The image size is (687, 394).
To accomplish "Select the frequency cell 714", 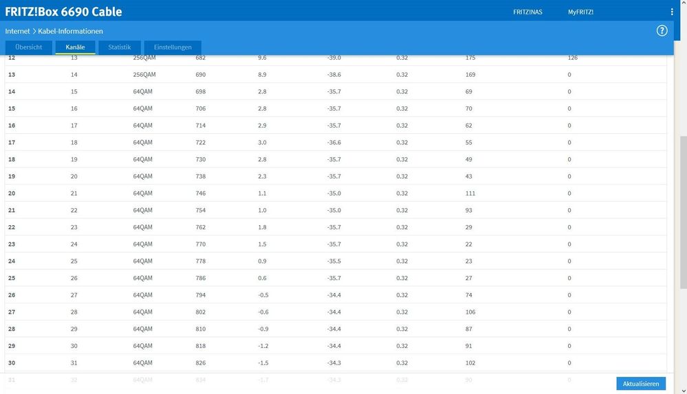I will 201,126.
